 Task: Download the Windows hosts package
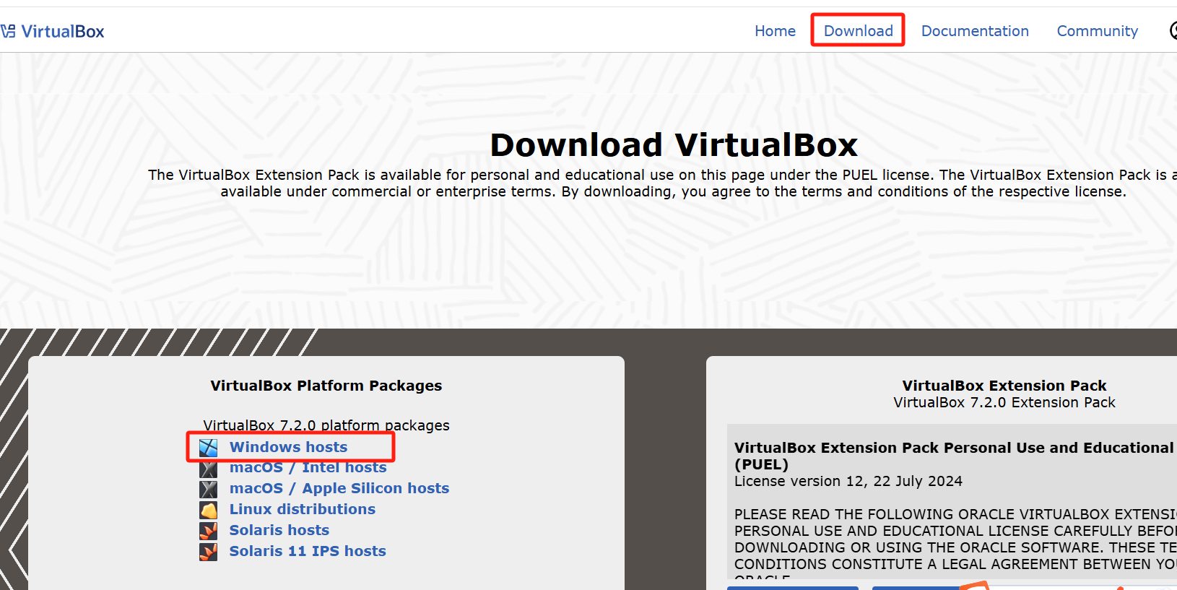288,447
